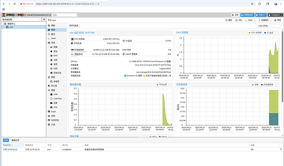This screenshot has width=284, height=166.
Task: Click 创建虚拟机 (Create VM) button
Action: [x=247, y=15]
